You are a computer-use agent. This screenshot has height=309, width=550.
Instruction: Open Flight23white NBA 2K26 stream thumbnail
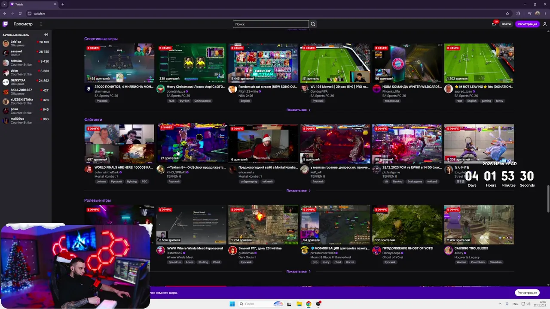point(263,63)
